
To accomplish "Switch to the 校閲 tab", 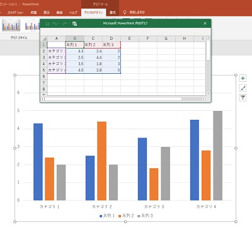I will pos(33,13).
